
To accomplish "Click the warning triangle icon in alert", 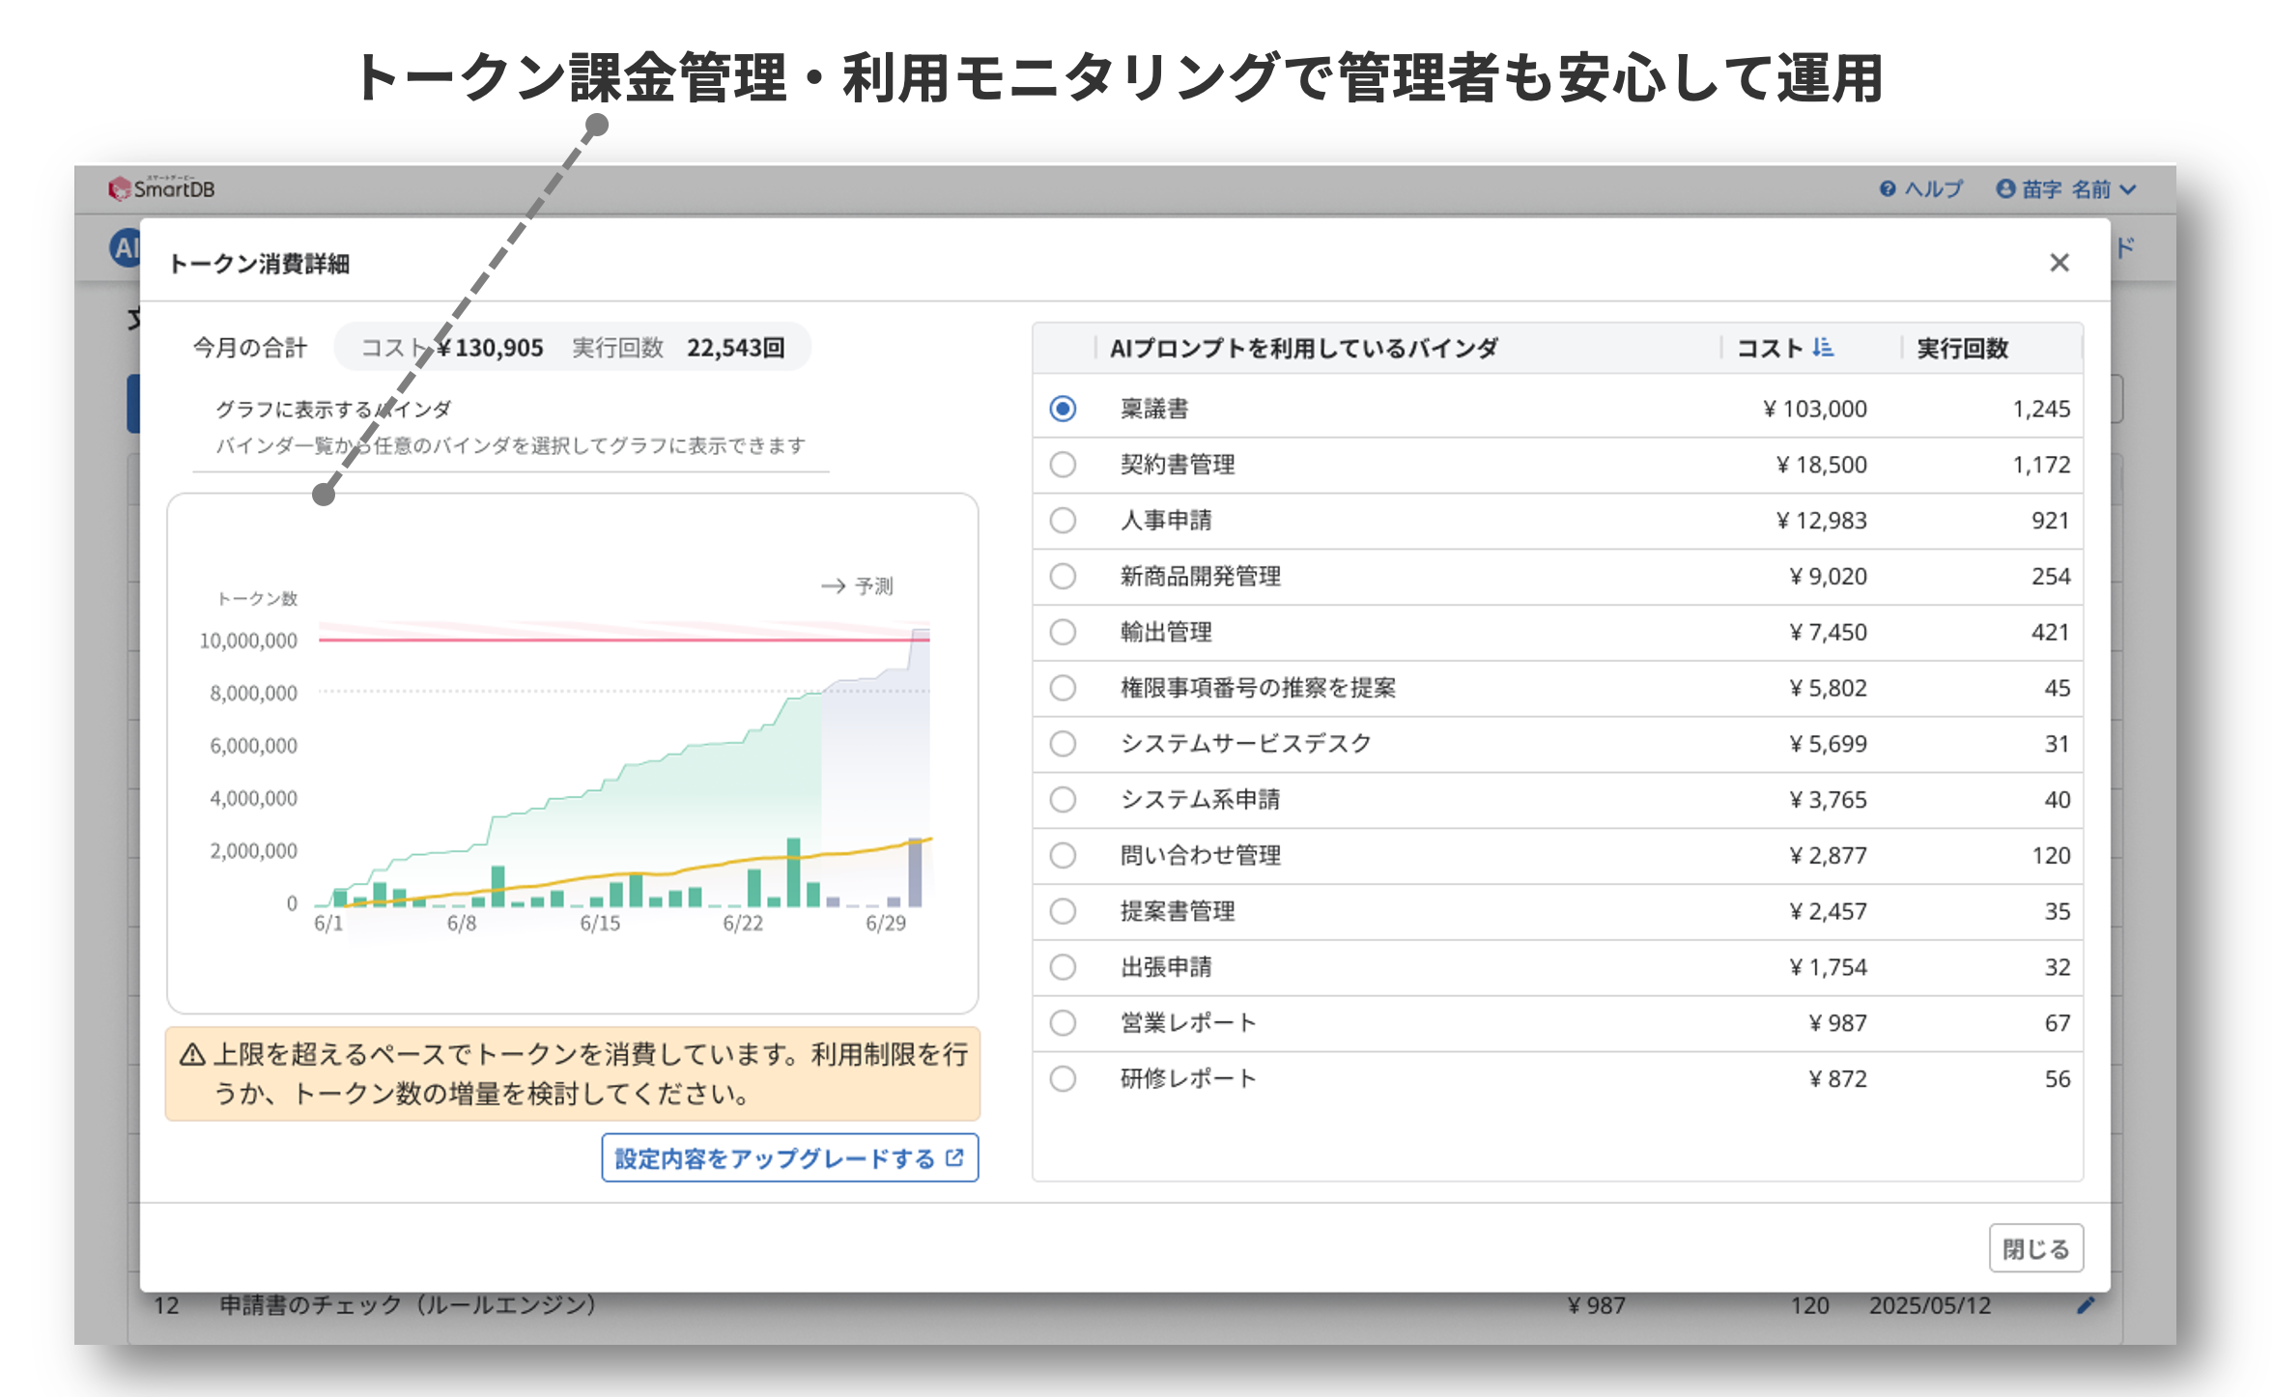I will (x=192, y=1054).
